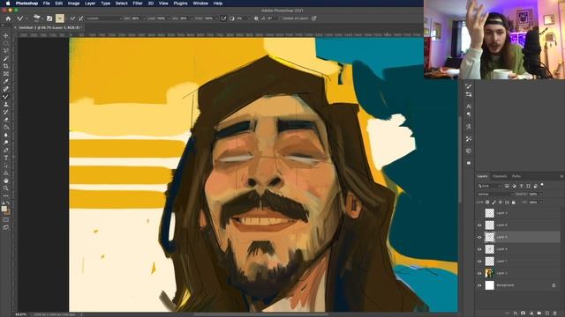The height and width of the screenshot is (317, 565).
Task: Choose the Clone Stamp tool
Action: click(6, 104)
